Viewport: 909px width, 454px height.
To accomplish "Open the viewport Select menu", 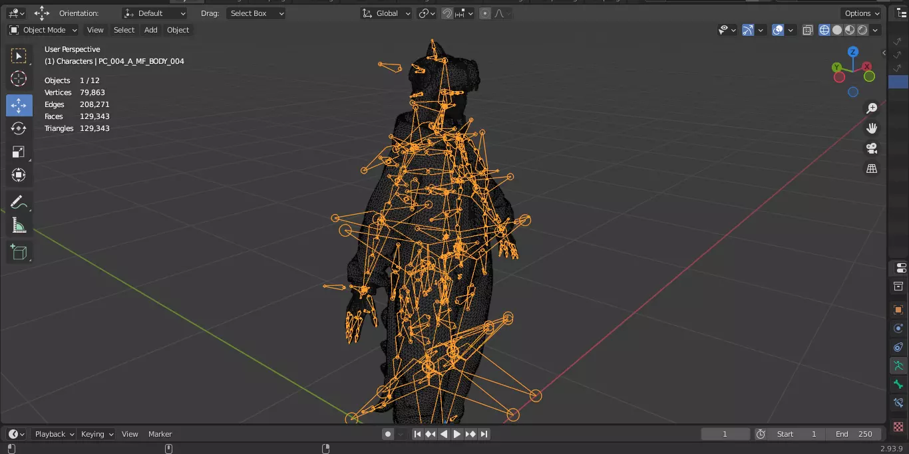I will [x=124, y=30].
